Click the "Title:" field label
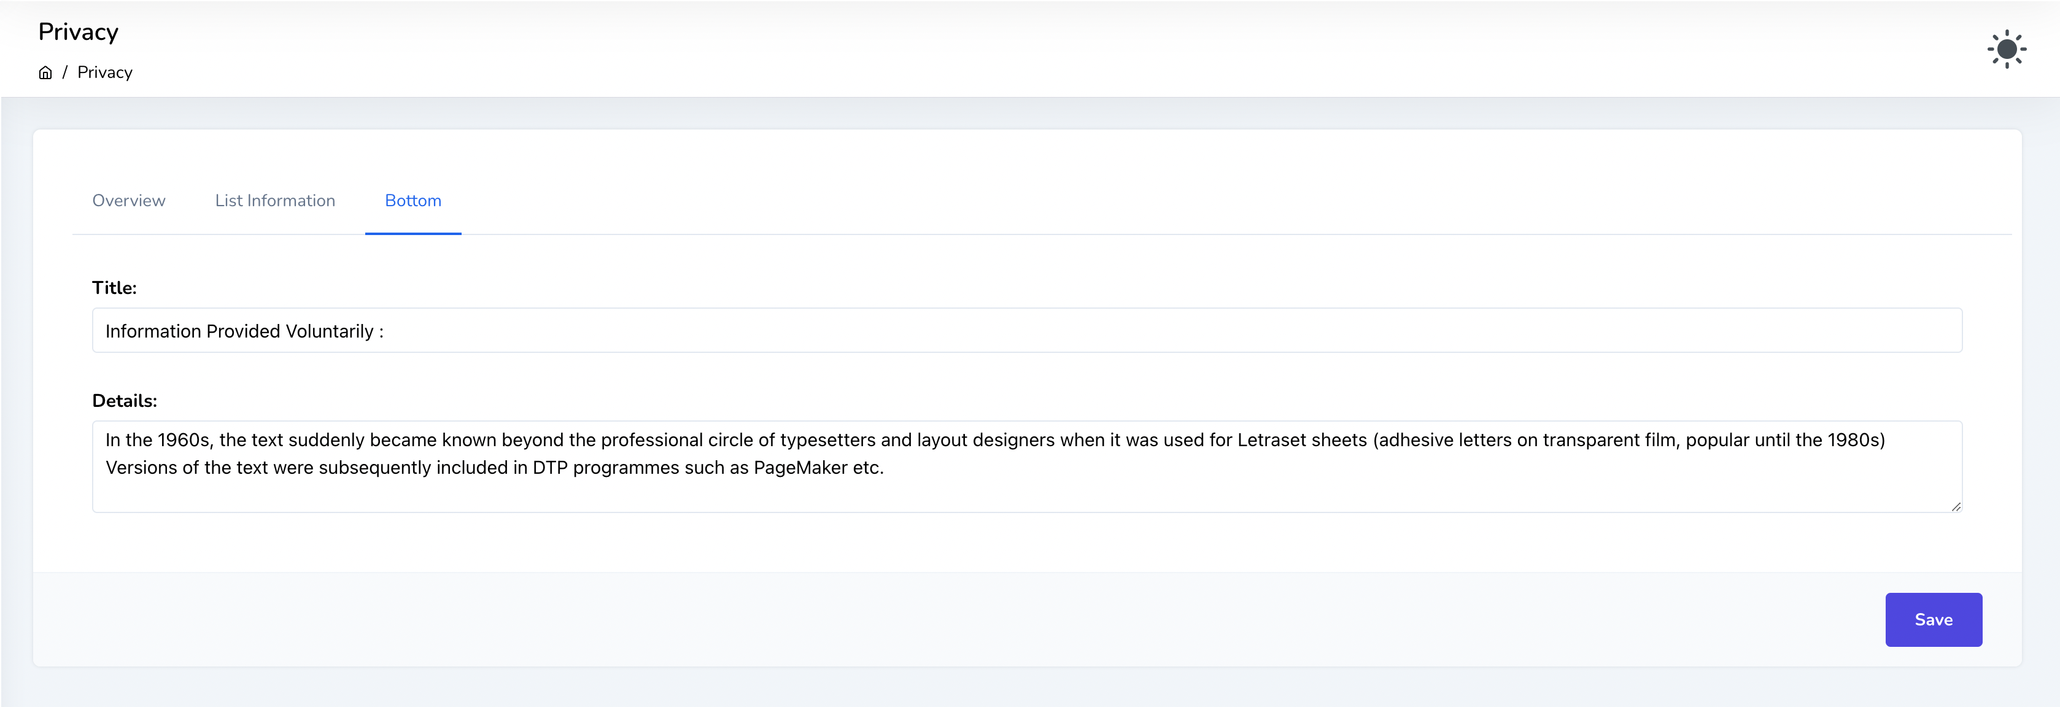Screen dimensions: 2060x707 114,288
